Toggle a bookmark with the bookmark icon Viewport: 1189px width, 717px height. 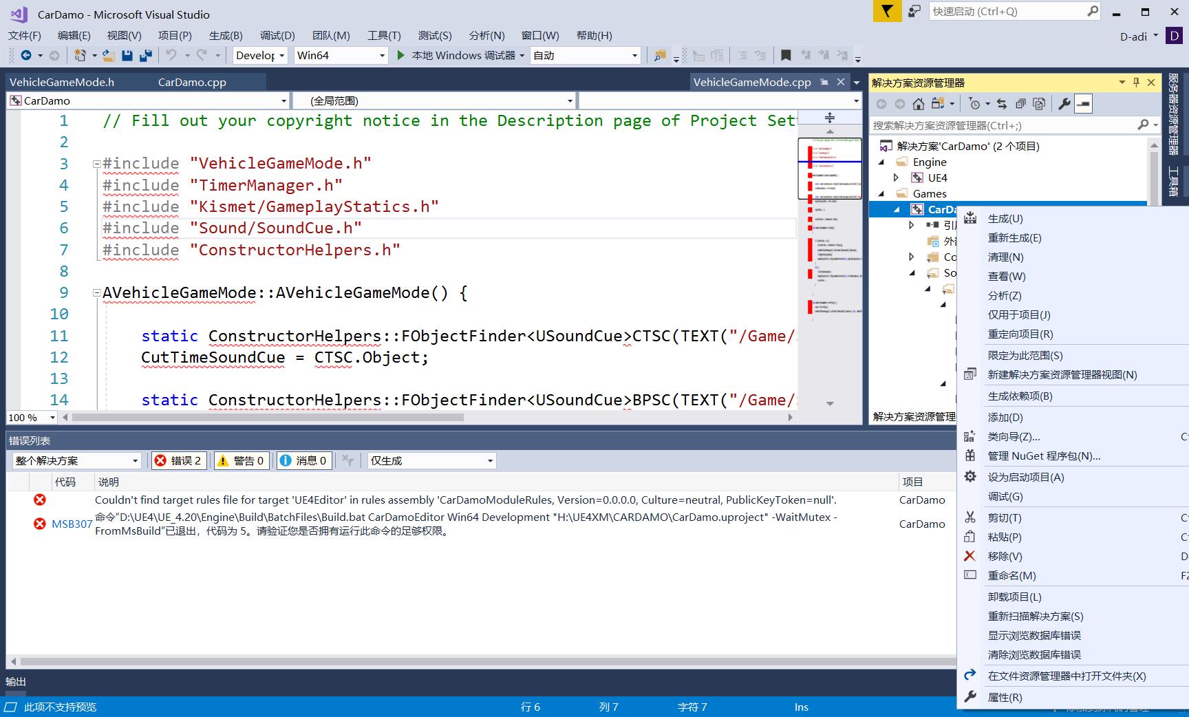point(786,55)
